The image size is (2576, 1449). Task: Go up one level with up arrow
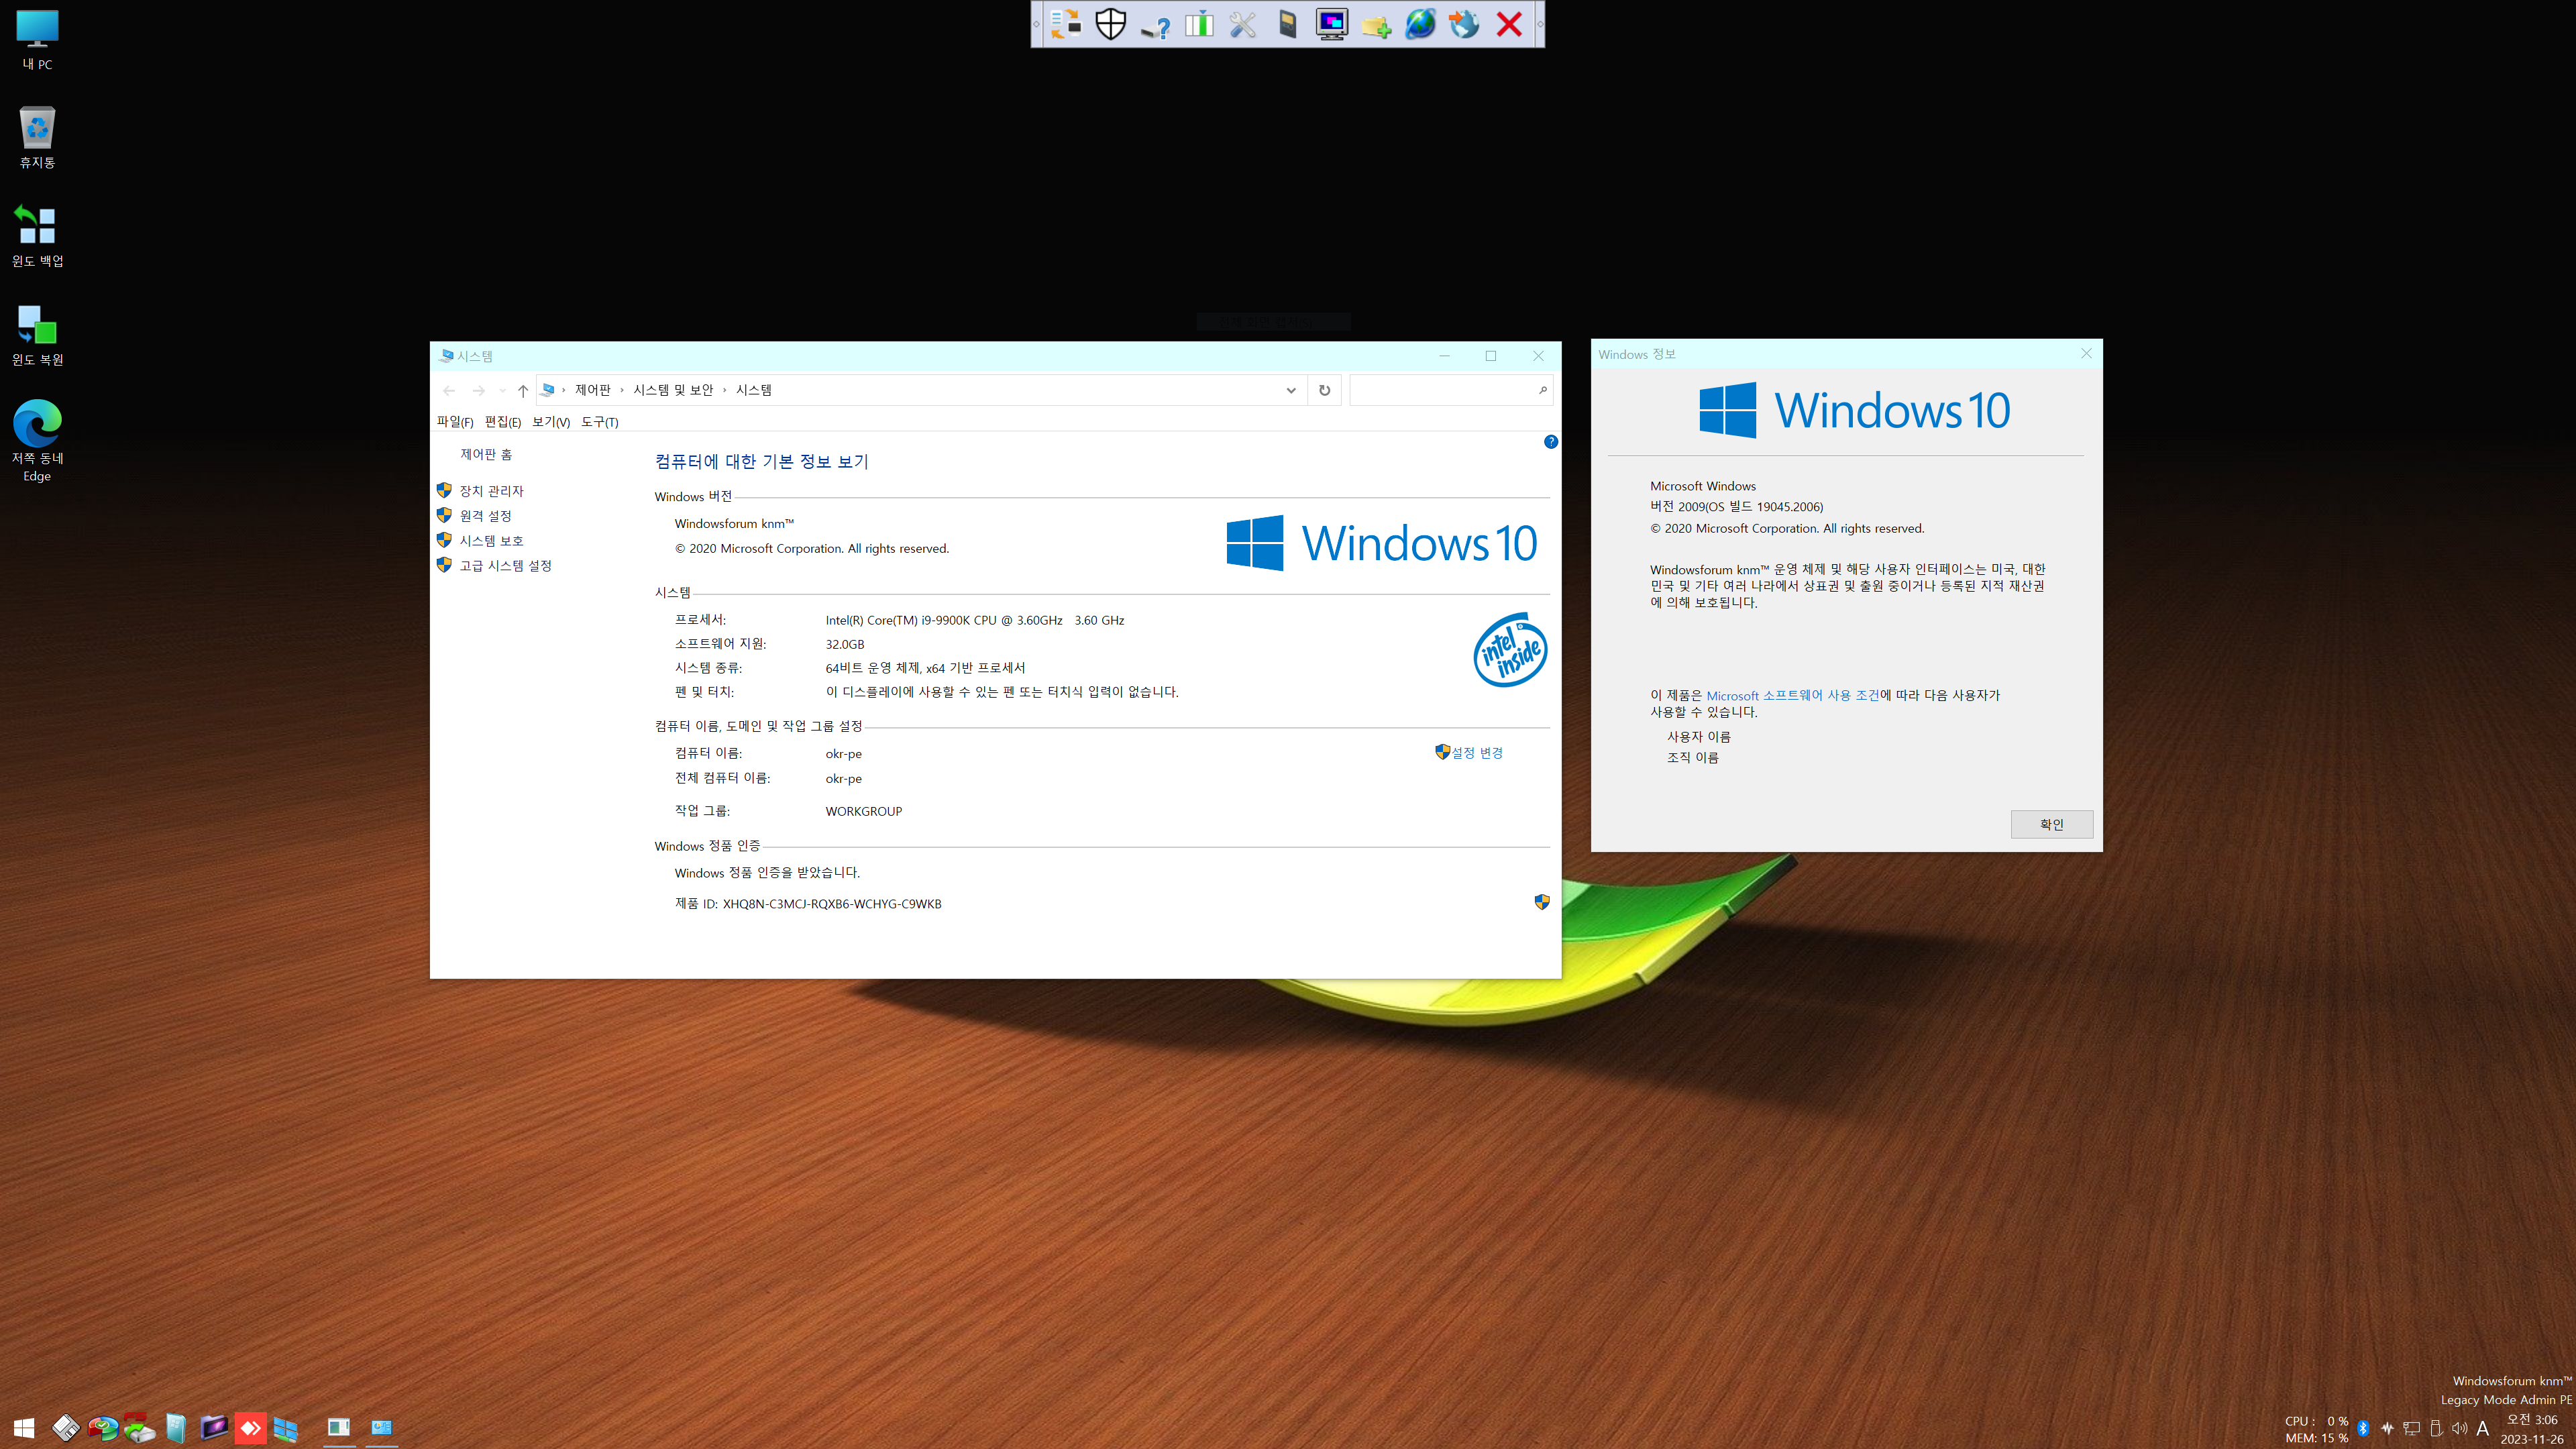coord(522,391)
